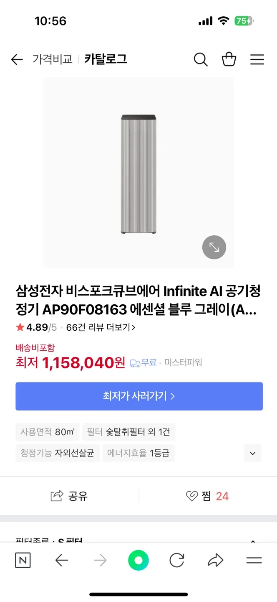Open search with magnifier icon
Viewport: 277px width, 602px height.
tap(201, 59)
